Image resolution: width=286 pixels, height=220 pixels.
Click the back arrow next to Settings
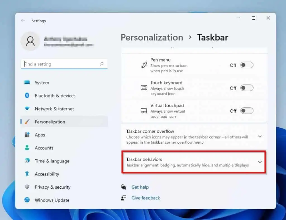23,21
